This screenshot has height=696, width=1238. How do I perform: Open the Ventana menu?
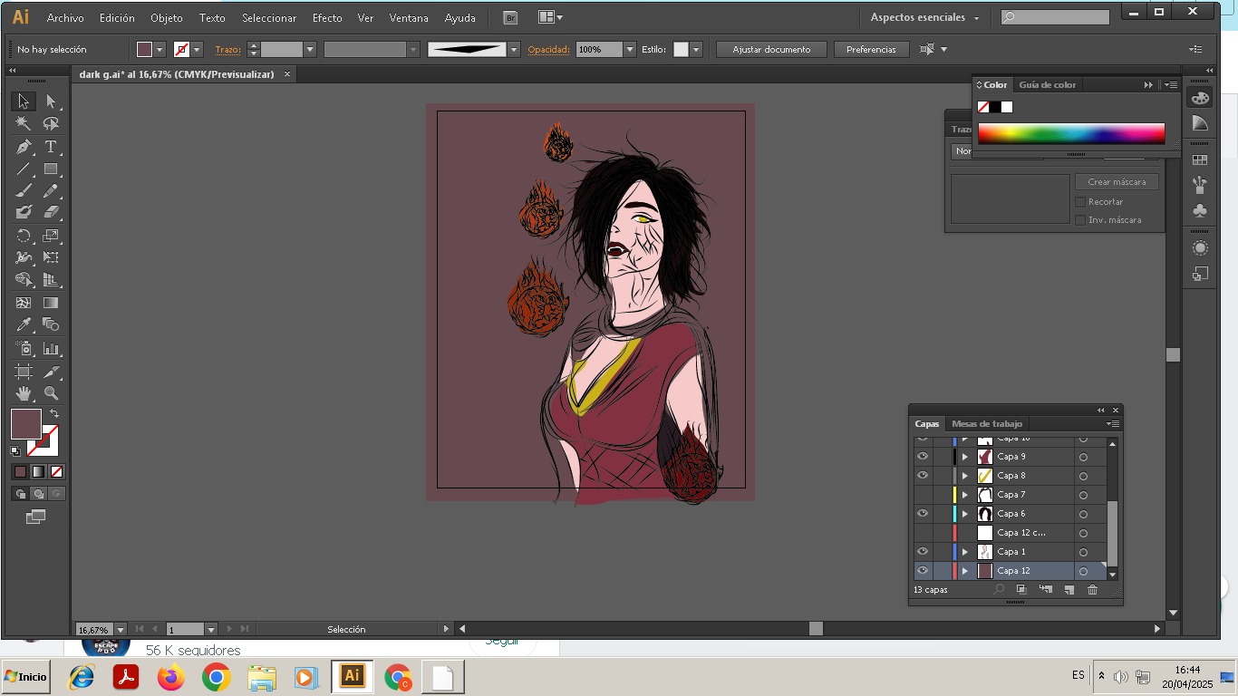pyautogui.click(x=409, y=17)
